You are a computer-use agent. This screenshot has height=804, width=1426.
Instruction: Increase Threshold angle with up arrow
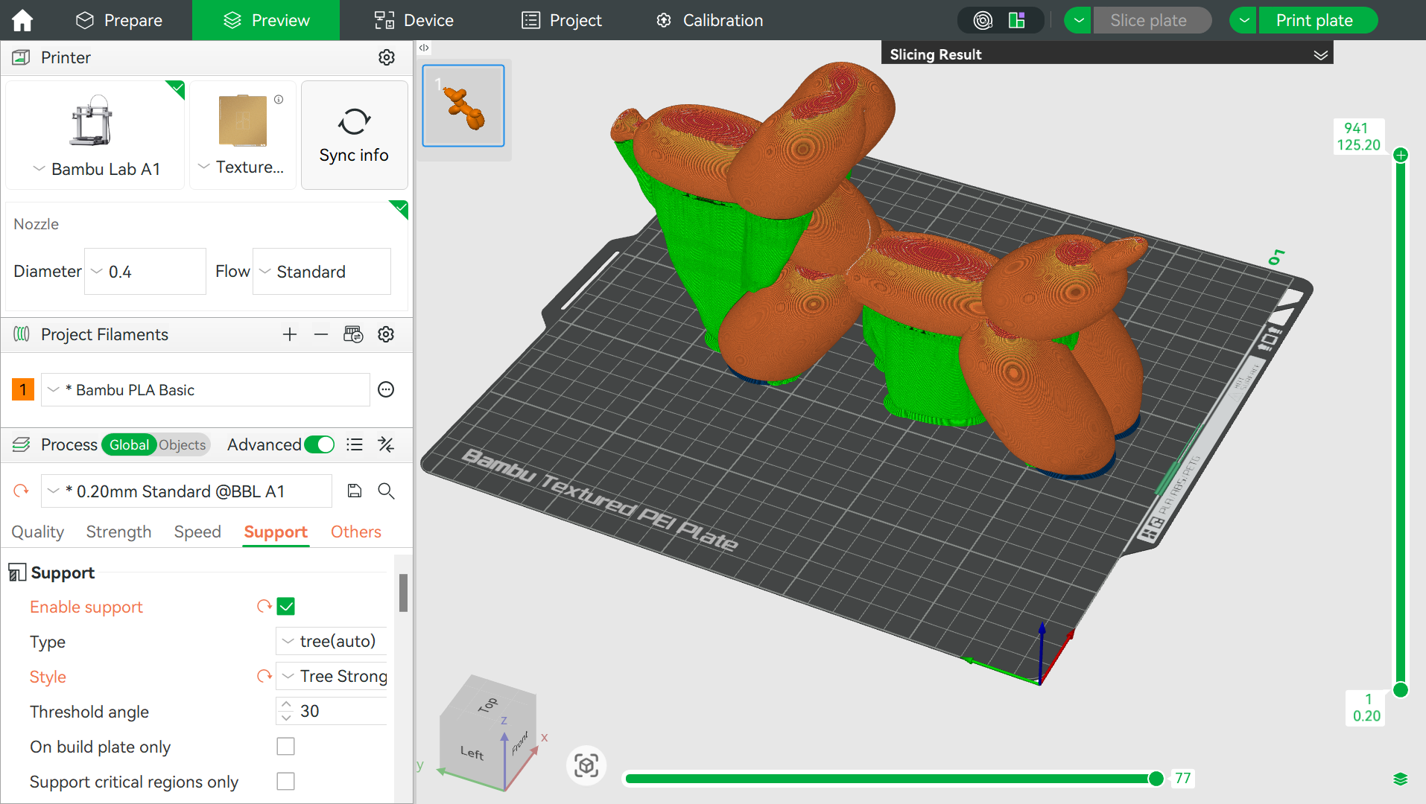click(286, 703)
